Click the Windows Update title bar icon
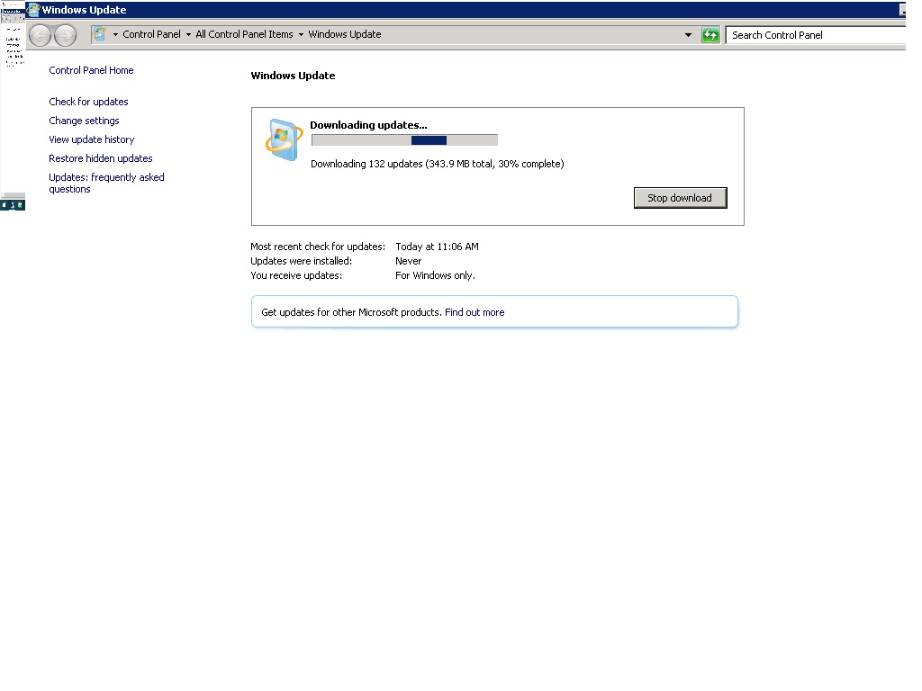 [33, 9]
